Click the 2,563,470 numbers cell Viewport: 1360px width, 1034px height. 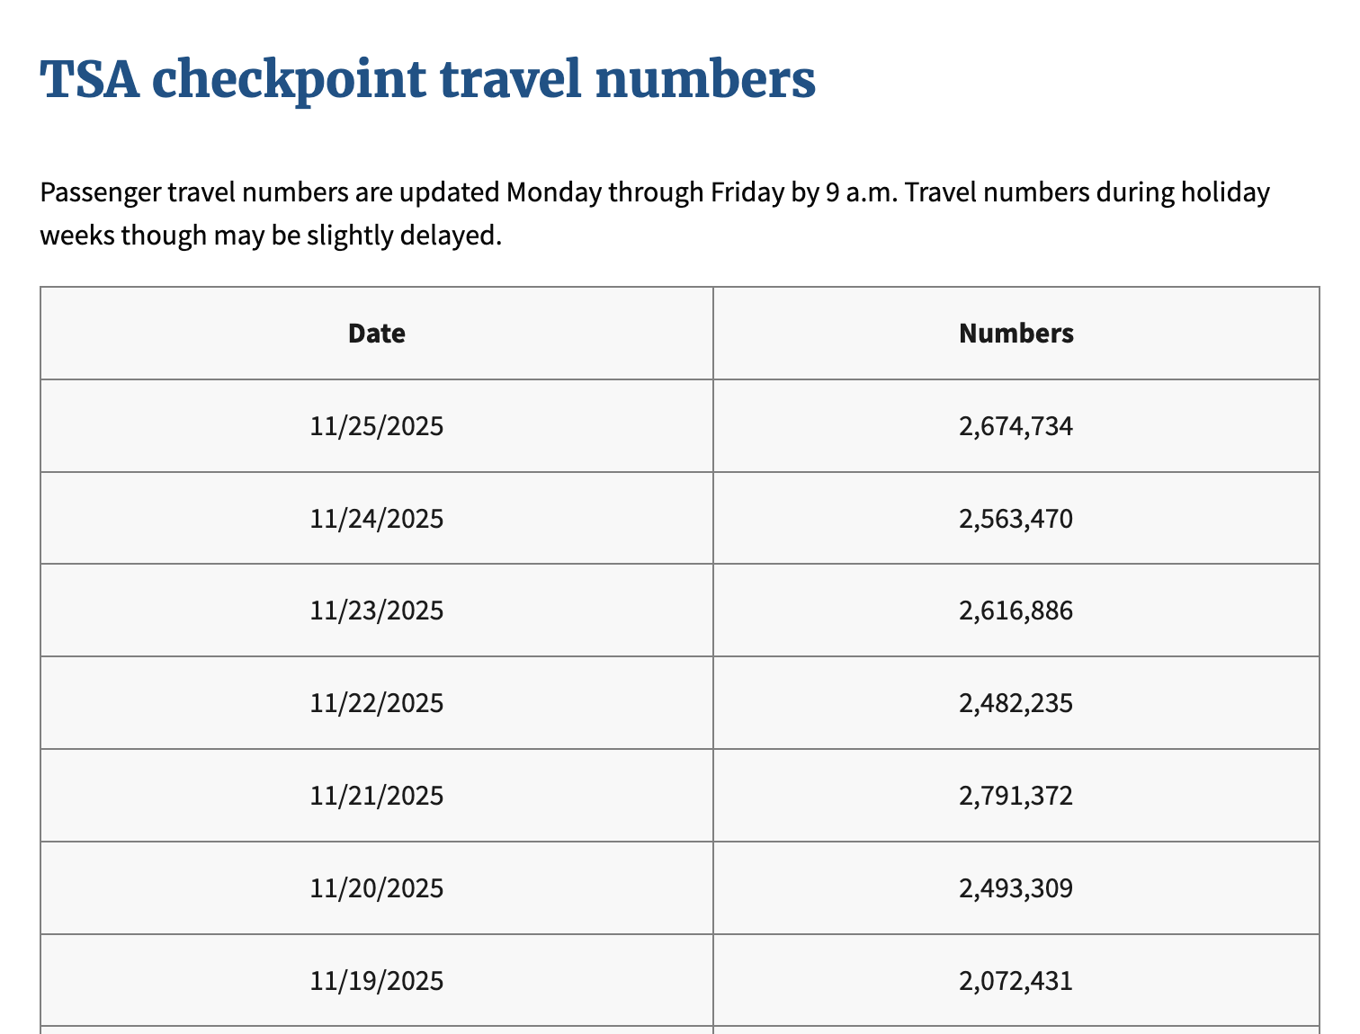(1016, 519)
